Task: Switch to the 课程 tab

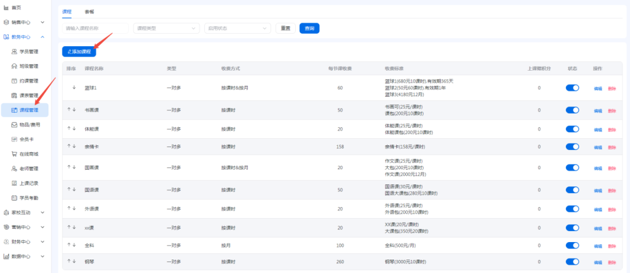Action: (66, 12)
